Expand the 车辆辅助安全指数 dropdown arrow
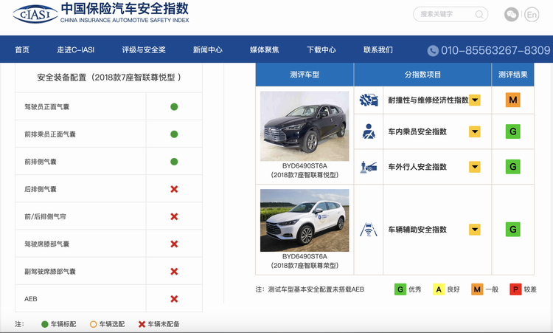553x333 pixels. 475,230
